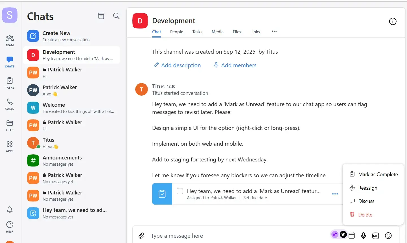This screenshot has height=243, width=407.
Task: Open the emoji picker
Action: (388, 236)
